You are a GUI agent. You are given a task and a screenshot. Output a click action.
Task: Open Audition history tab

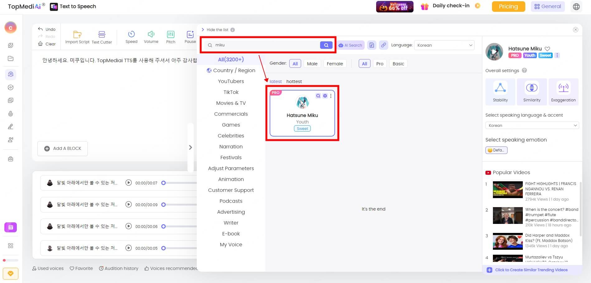click(119, 268)
